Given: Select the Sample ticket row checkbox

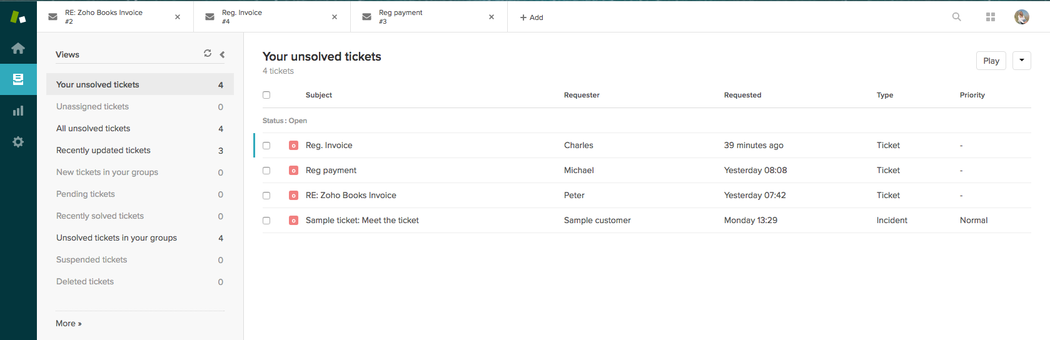Looking at the screenshot, I should (266, 221).
